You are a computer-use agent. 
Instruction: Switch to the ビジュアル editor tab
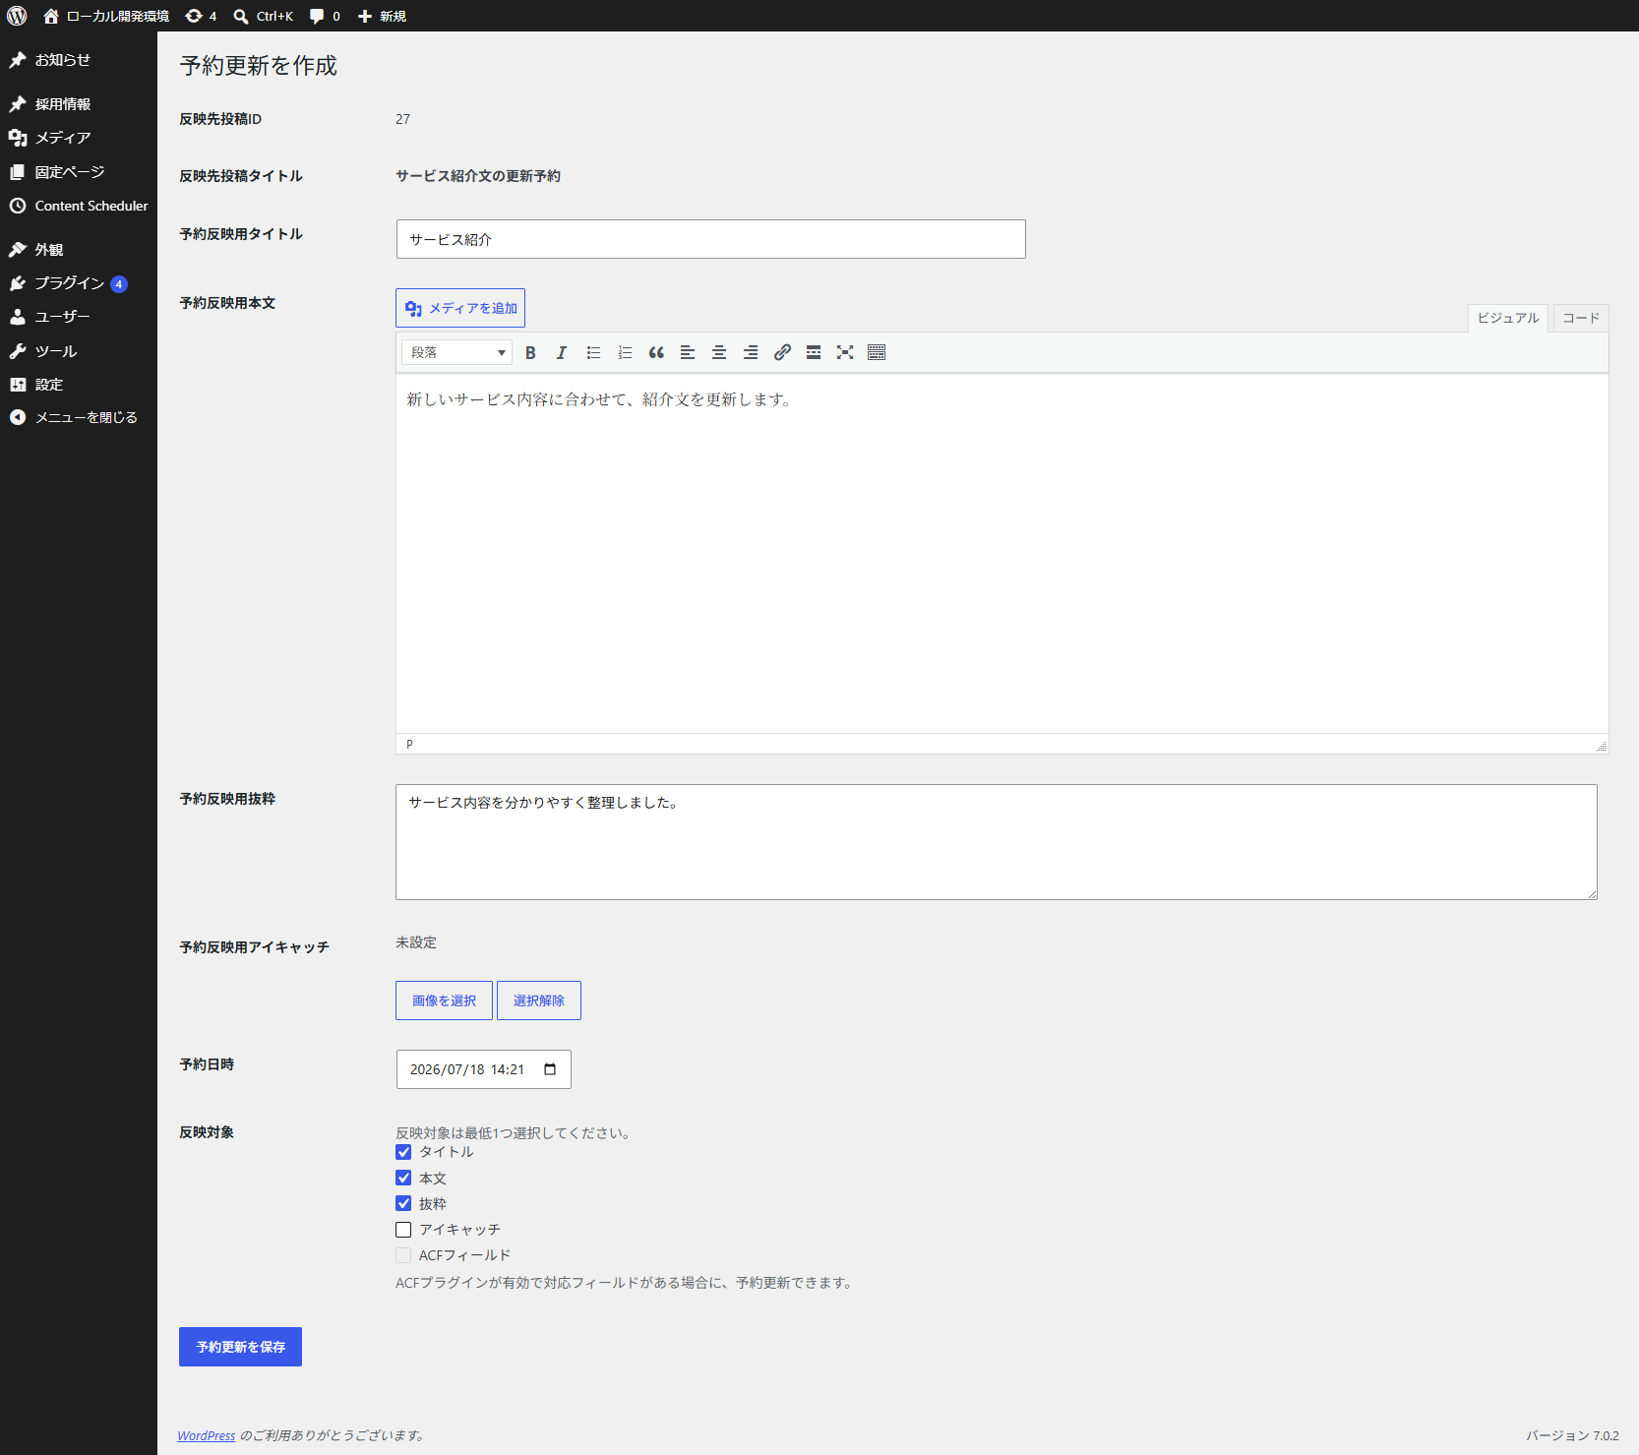[x=1508, y=318]
